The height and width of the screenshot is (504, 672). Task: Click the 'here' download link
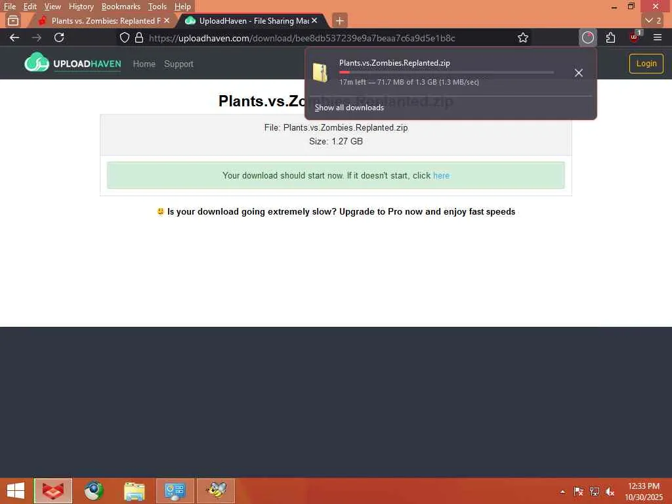pyautogui.click(x=441, y=175)
